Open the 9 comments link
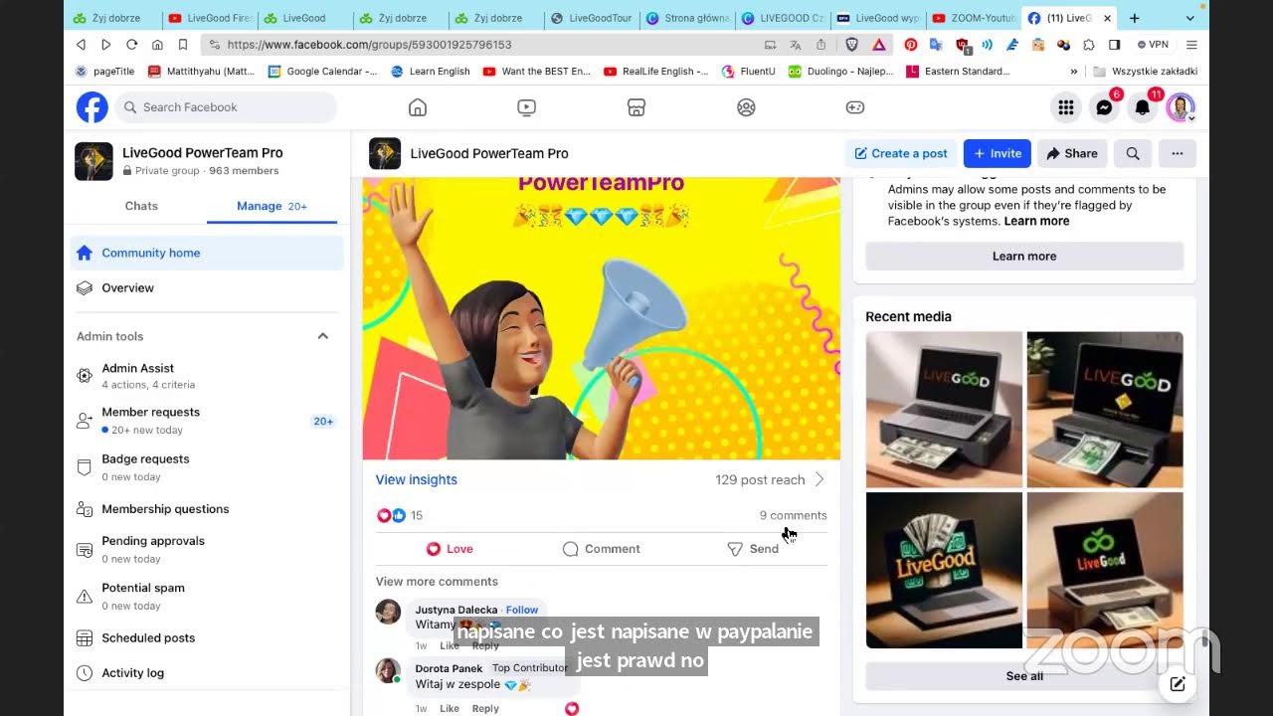Viewport: 1273px width, 716px height. click(x=793, y=515)
